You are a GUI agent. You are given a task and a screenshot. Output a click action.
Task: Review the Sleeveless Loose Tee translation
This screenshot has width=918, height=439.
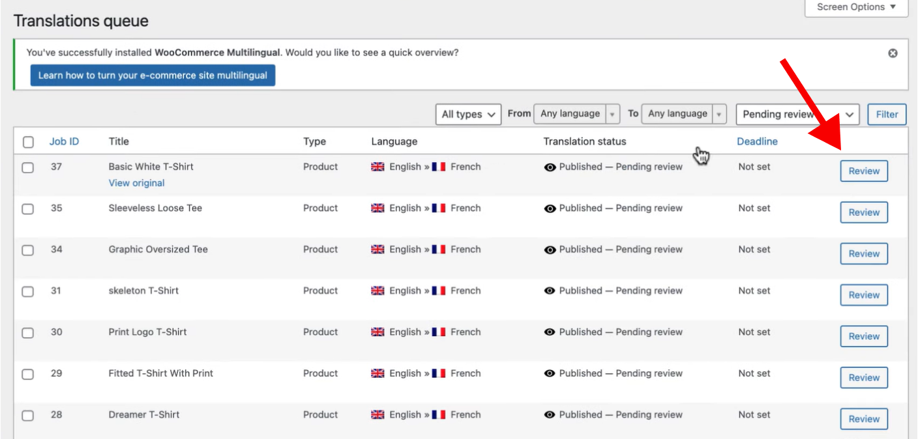click(x=864, y=212)
